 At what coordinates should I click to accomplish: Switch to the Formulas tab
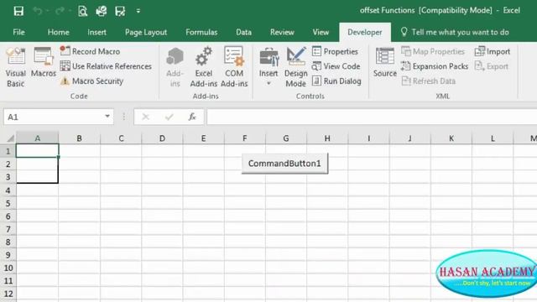[x=201, y=32]
